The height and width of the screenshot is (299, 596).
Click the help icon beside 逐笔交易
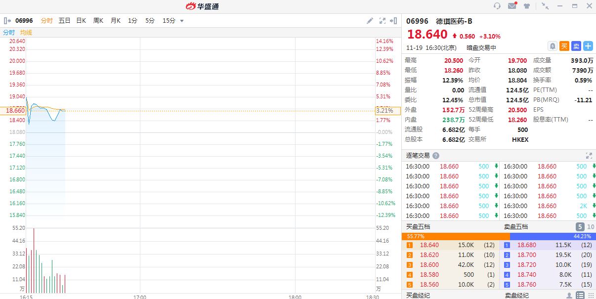(436, 156)
